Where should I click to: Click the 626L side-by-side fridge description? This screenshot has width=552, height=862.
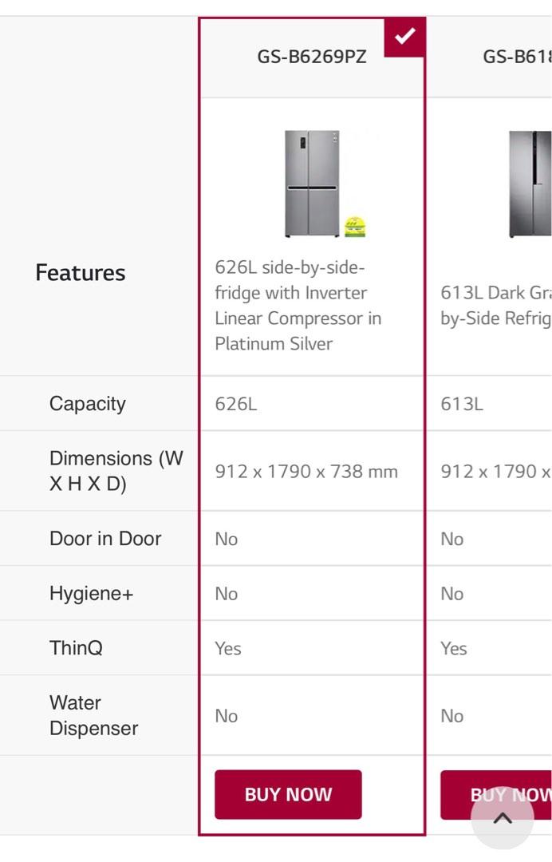298,305
